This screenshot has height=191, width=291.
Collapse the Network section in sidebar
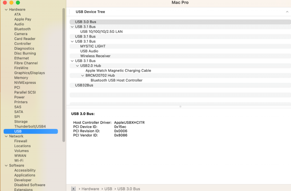click(x=6, y=136)
